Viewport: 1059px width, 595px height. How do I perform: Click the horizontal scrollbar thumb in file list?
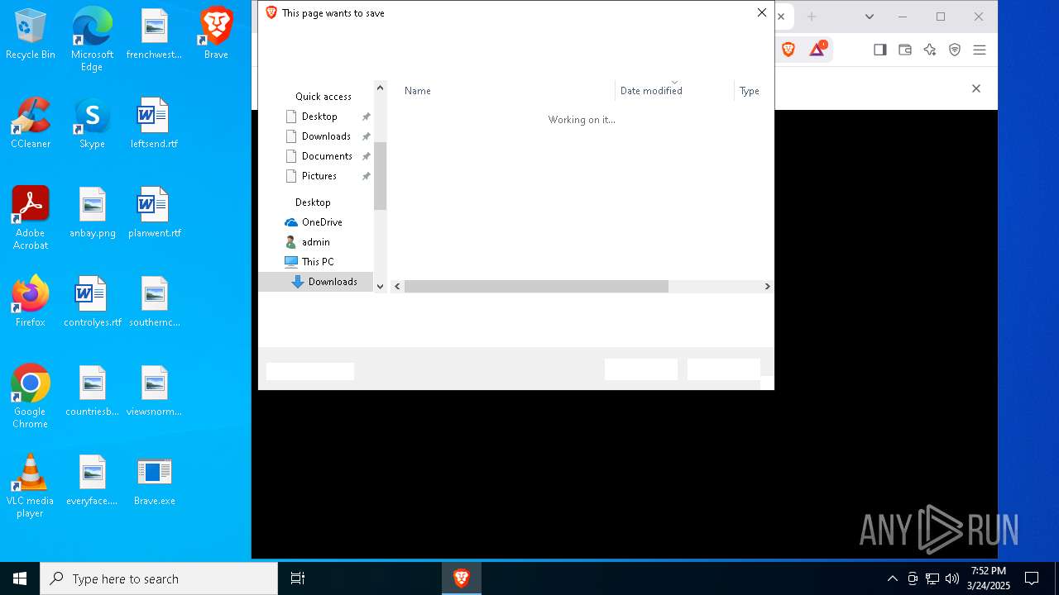pyautogui.click(x=536, y=286)
